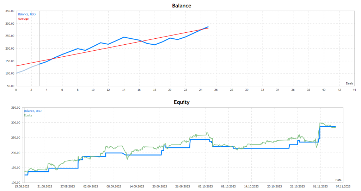Select 'Balance, USD' legend in Balance chart
The width and height of the screenshot is (361, 191).
(x=27, y=14)
